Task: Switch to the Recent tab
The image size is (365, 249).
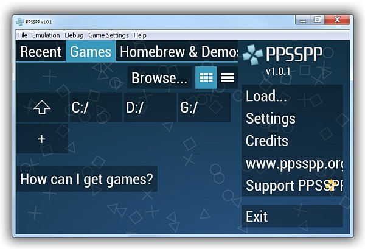Action: pyautogui.click(x=41, y=51)
